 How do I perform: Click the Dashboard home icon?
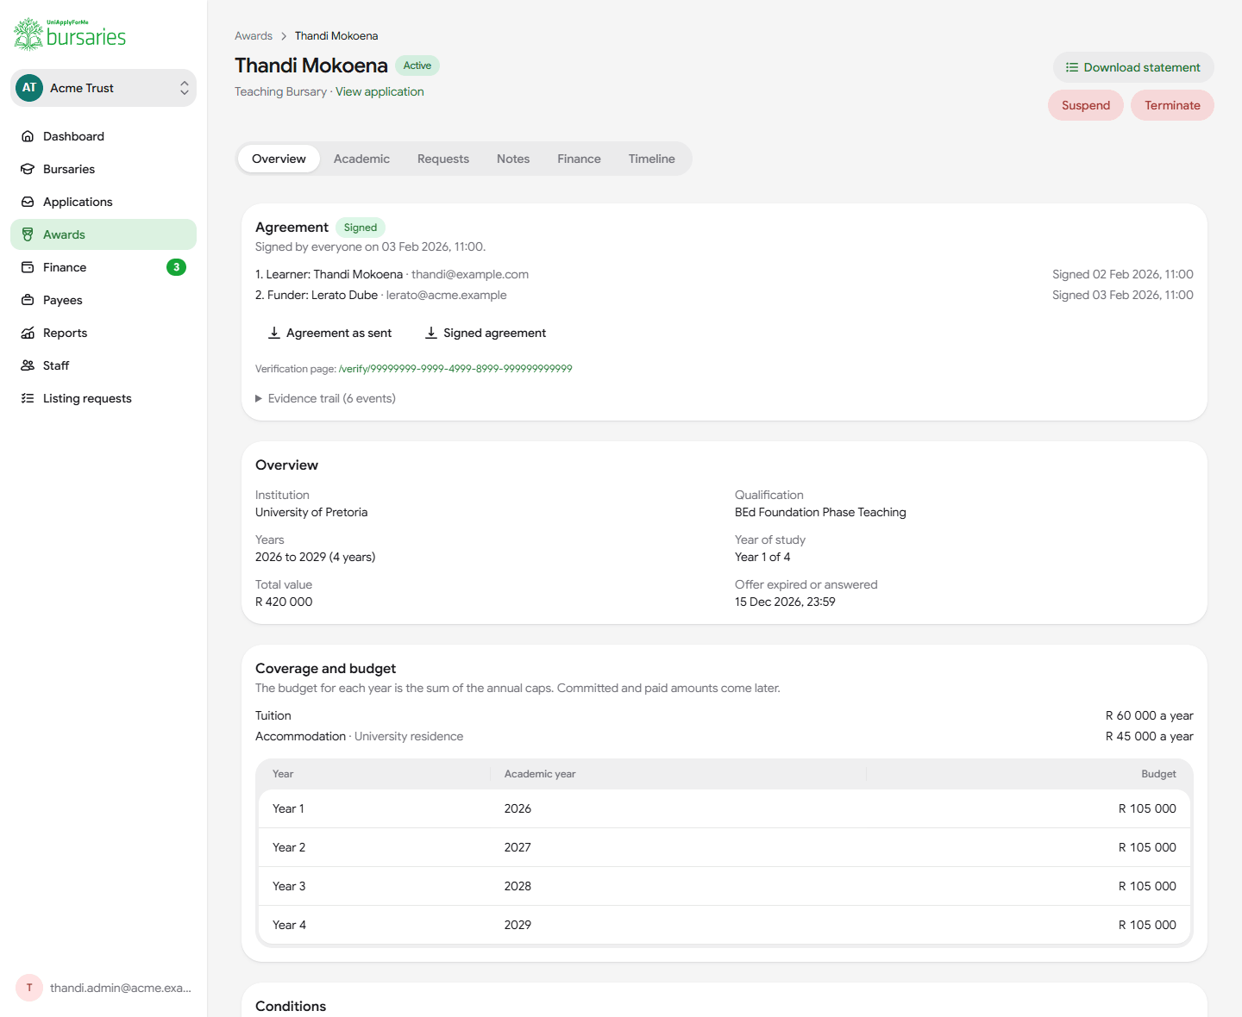tap(28, 136)
